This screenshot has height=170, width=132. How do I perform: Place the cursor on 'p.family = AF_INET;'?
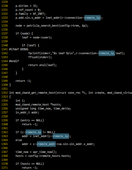click(x=31, y=14)
